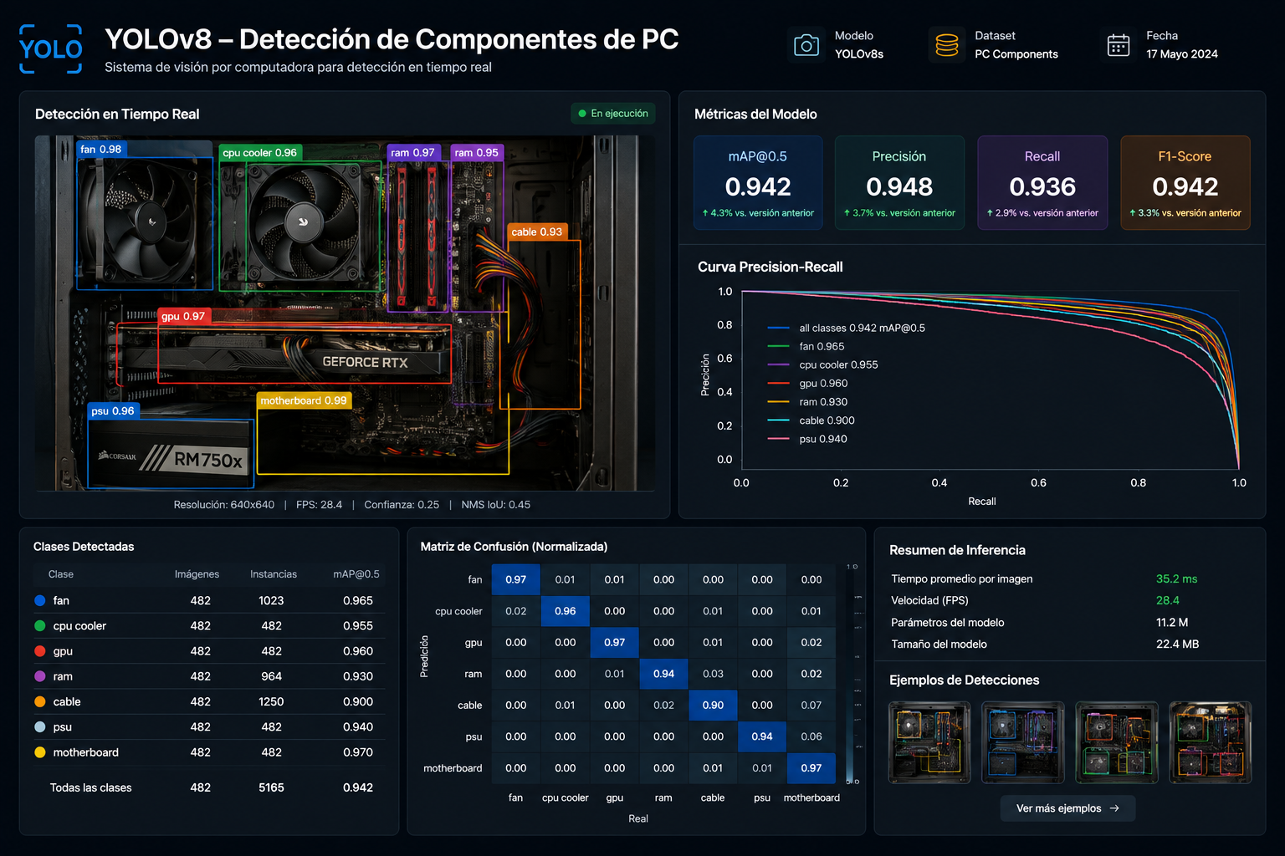Click purple ram class color dot

(40, 676)
